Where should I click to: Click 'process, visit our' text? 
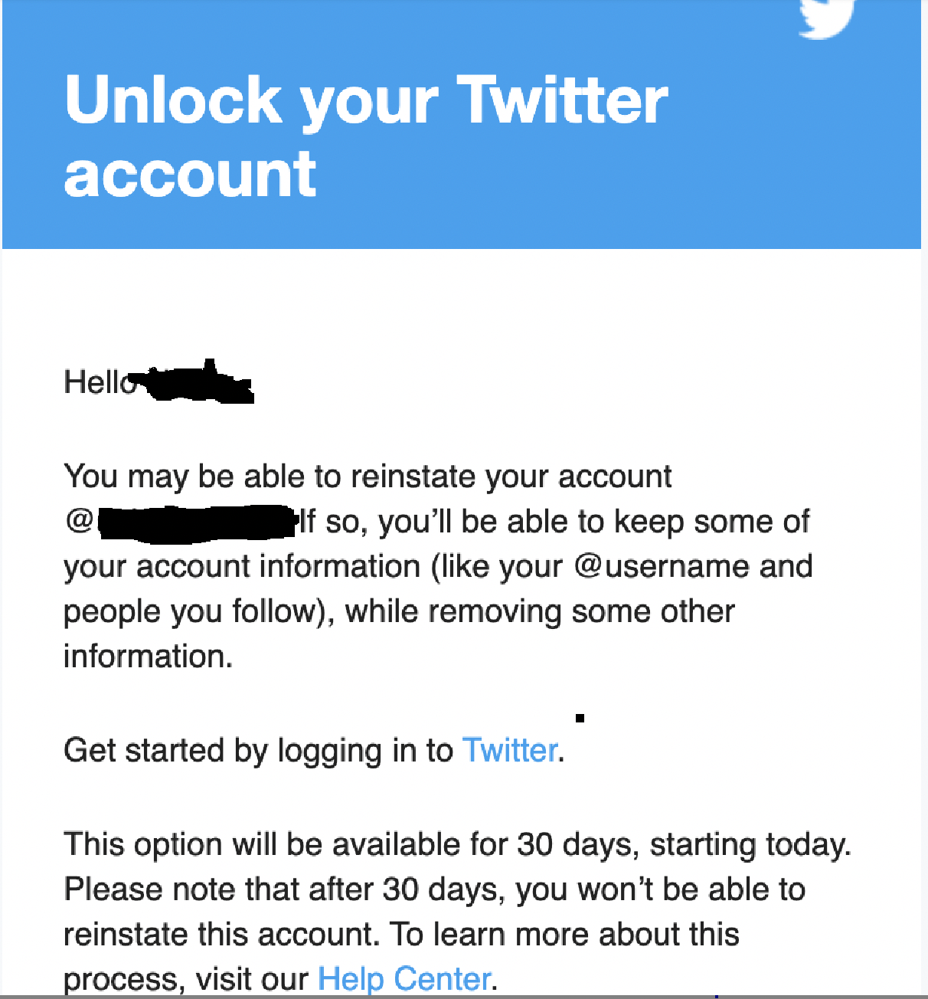pyautogui.click(x=186, y=979)
